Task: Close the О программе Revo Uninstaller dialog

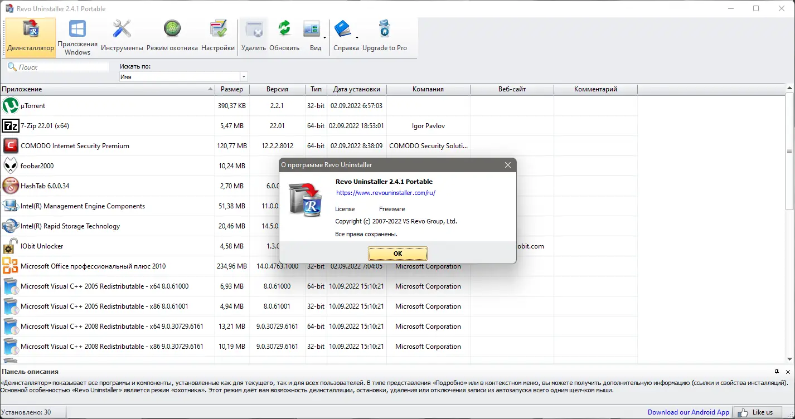Action: click(508, 165)
